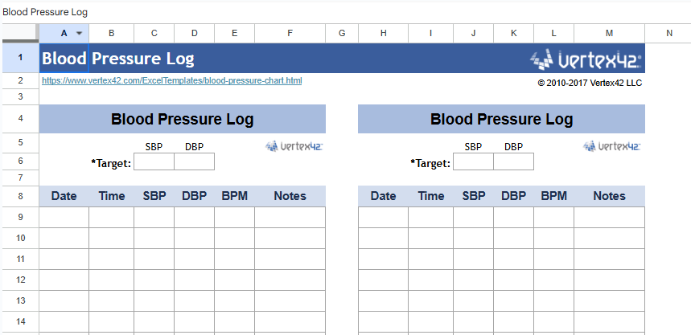Select the left log's DBP target cell

[x=194, y=162]
